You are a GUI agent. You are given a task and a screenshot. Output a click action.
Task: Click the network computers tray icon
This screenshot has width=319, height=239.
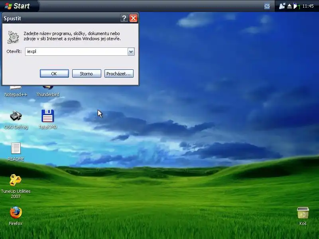pos(282,6)
